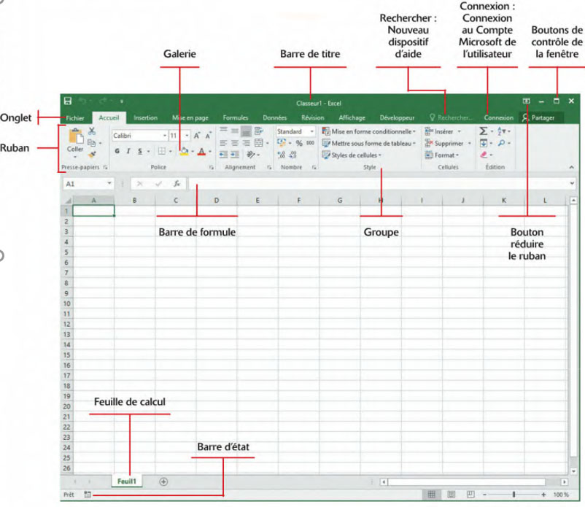This screenshot has height=507, width=585.
Task: Click the Cut scissors icon
Action: pos(92,131)
